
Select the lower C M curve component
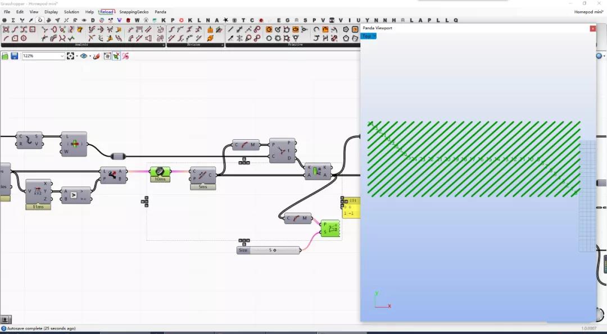tap(298, 218)
